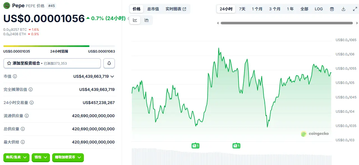Click left arrow of chart scrollbar
Viewport: 359px width, 165px height.
(x=218, y=23)
